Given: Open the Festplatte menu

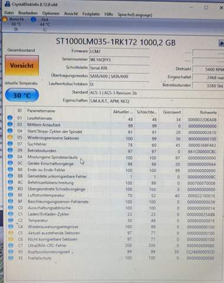Looking at the screenshot, I should click(x=91, y=14).
